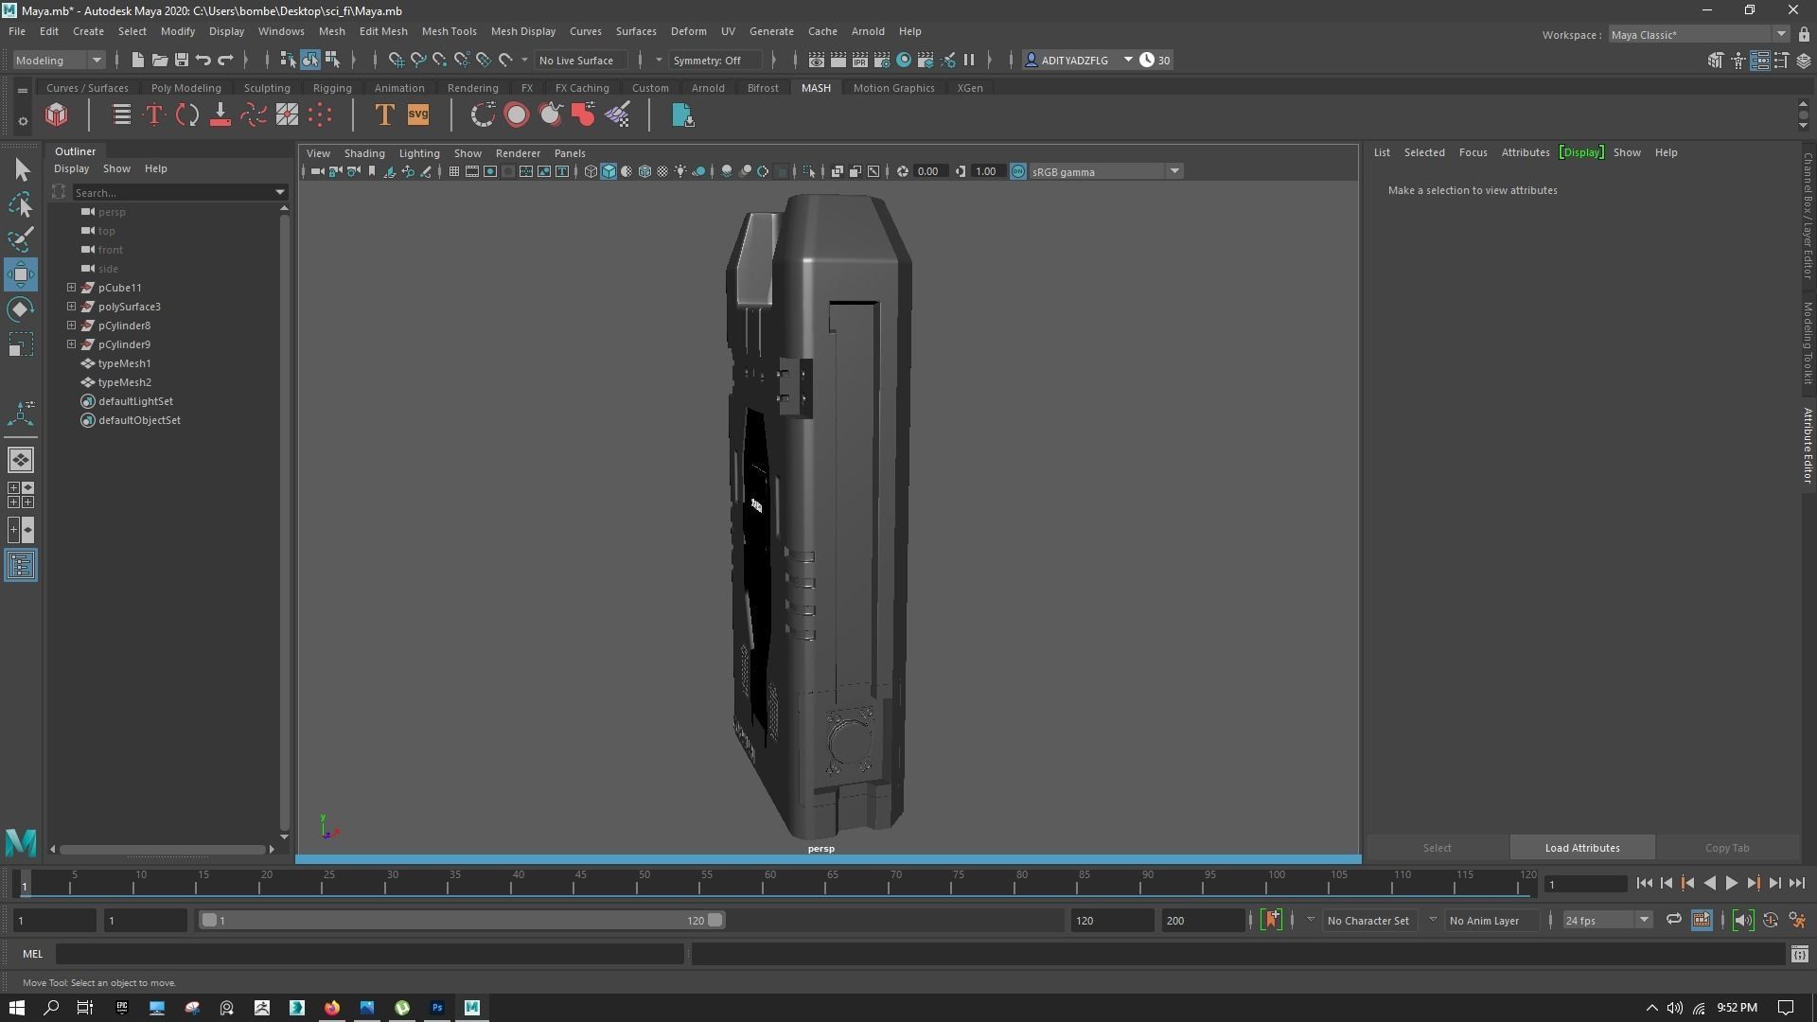This screenshot has width=1817, height=1022.
Task: Click the Load Attributes button
Action: 1582,848
